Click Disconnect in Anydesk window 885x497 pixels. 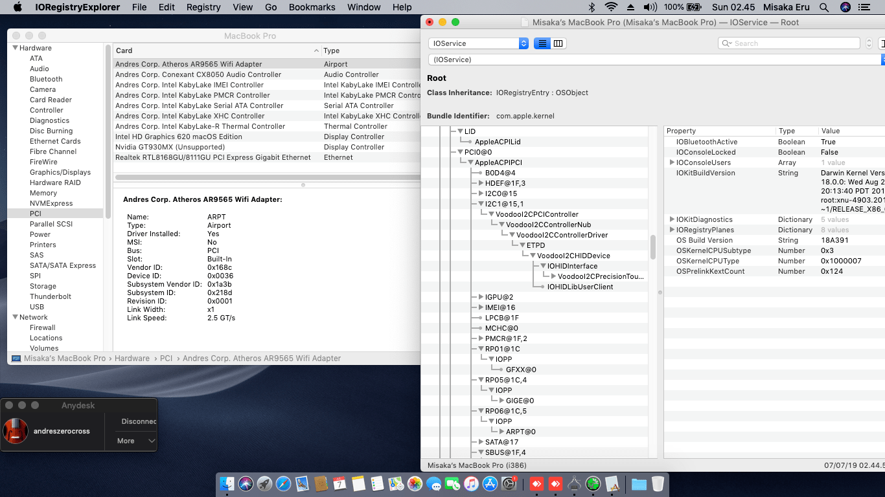click(x=139, y=421)
